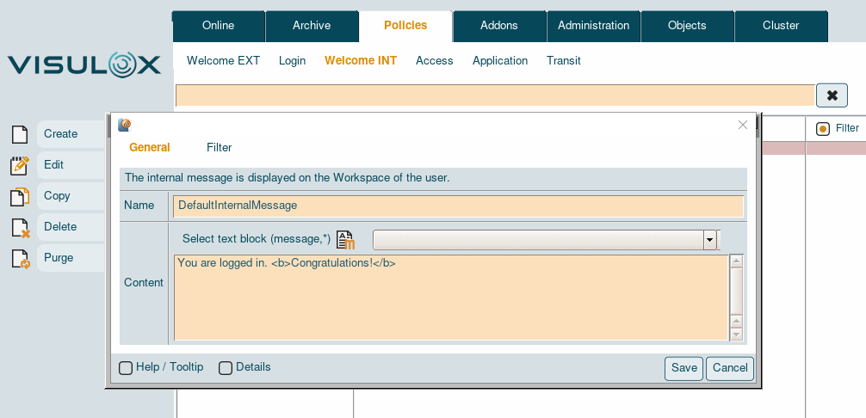Enable the Help / Tooltip checkbox
This screenshot has width=866, height=418.
tap(126, 368)
